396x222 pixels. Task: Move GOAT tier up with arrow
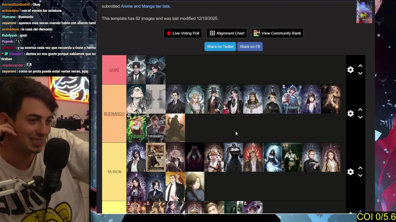point(360,66)
